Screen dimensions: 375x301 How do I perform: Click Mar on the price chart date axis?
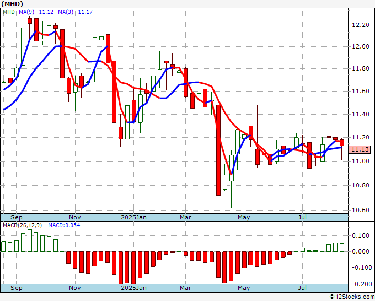tap(186, 217)
